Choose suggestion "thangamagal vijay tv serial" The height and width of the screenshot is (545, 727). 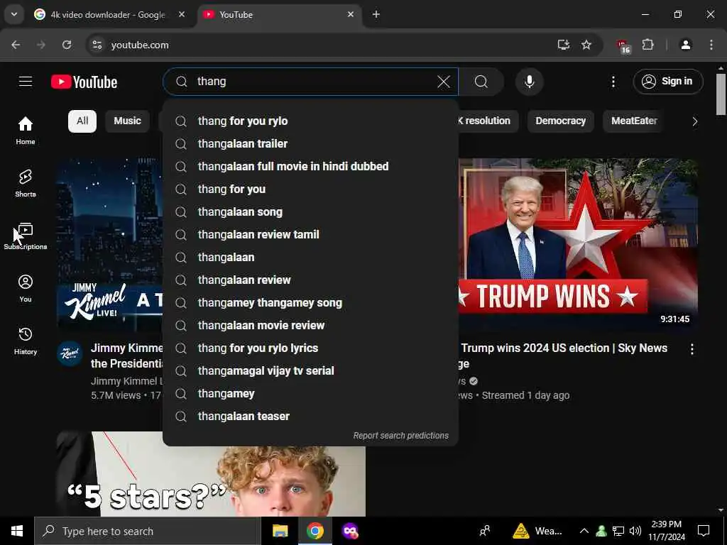311,370
